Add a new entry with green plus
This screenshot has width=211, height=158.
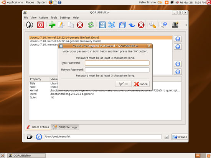[52, 25]
